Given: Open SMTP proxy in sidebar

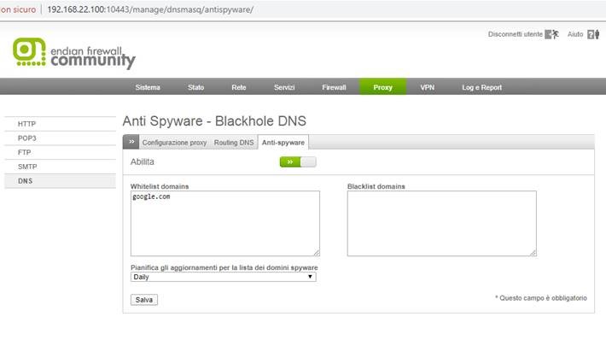Looking at the screenshot, I should [60, 167].
